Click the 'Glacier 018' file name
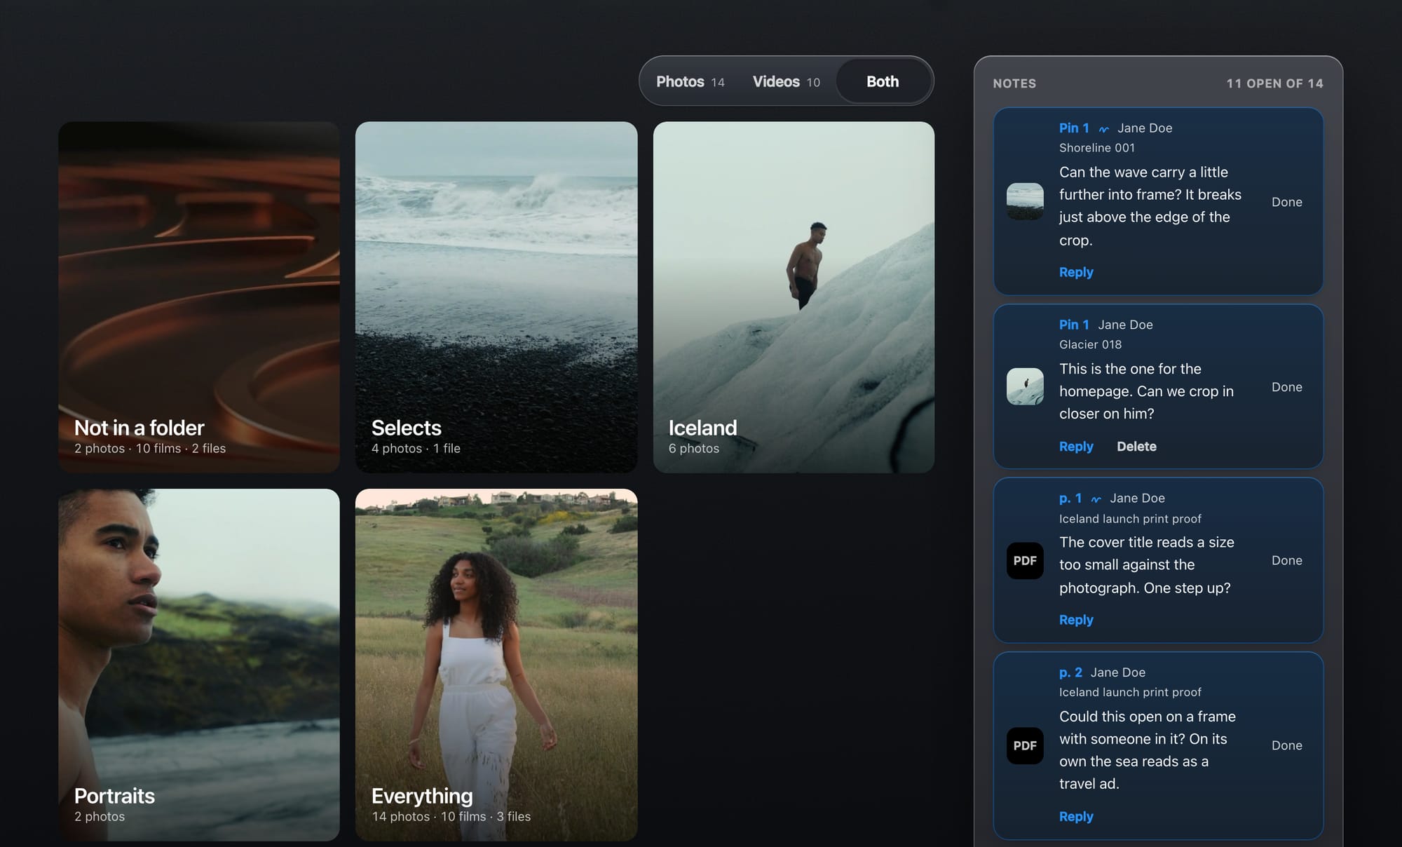The height and width of the screenshot is (847, 1402). pyautogui.click(x=1090, y=345)
